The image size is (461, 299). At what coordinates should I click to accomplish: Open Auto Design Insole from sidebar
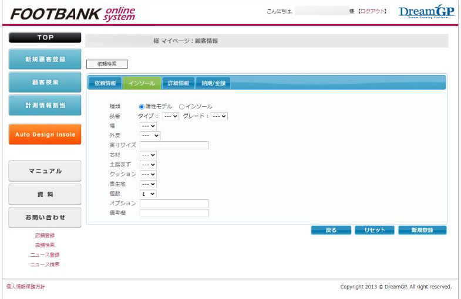[45, 134]
